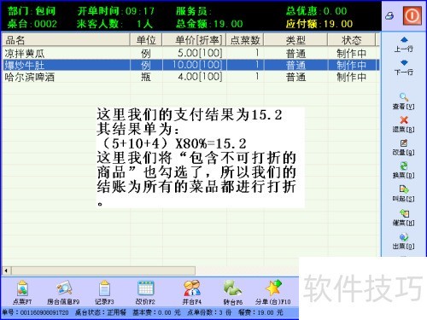Open 点菜F7 order dishes button
Viewport: 427px width, 320px height.
[22, 292]
